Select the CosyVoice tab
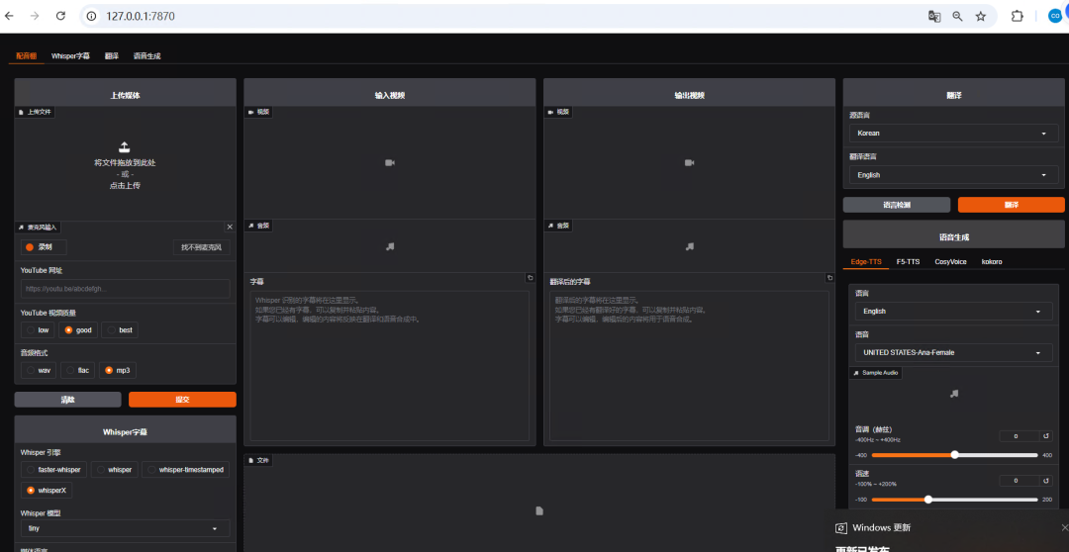This screenshot has width=1069, height=552. click(950, 262)
